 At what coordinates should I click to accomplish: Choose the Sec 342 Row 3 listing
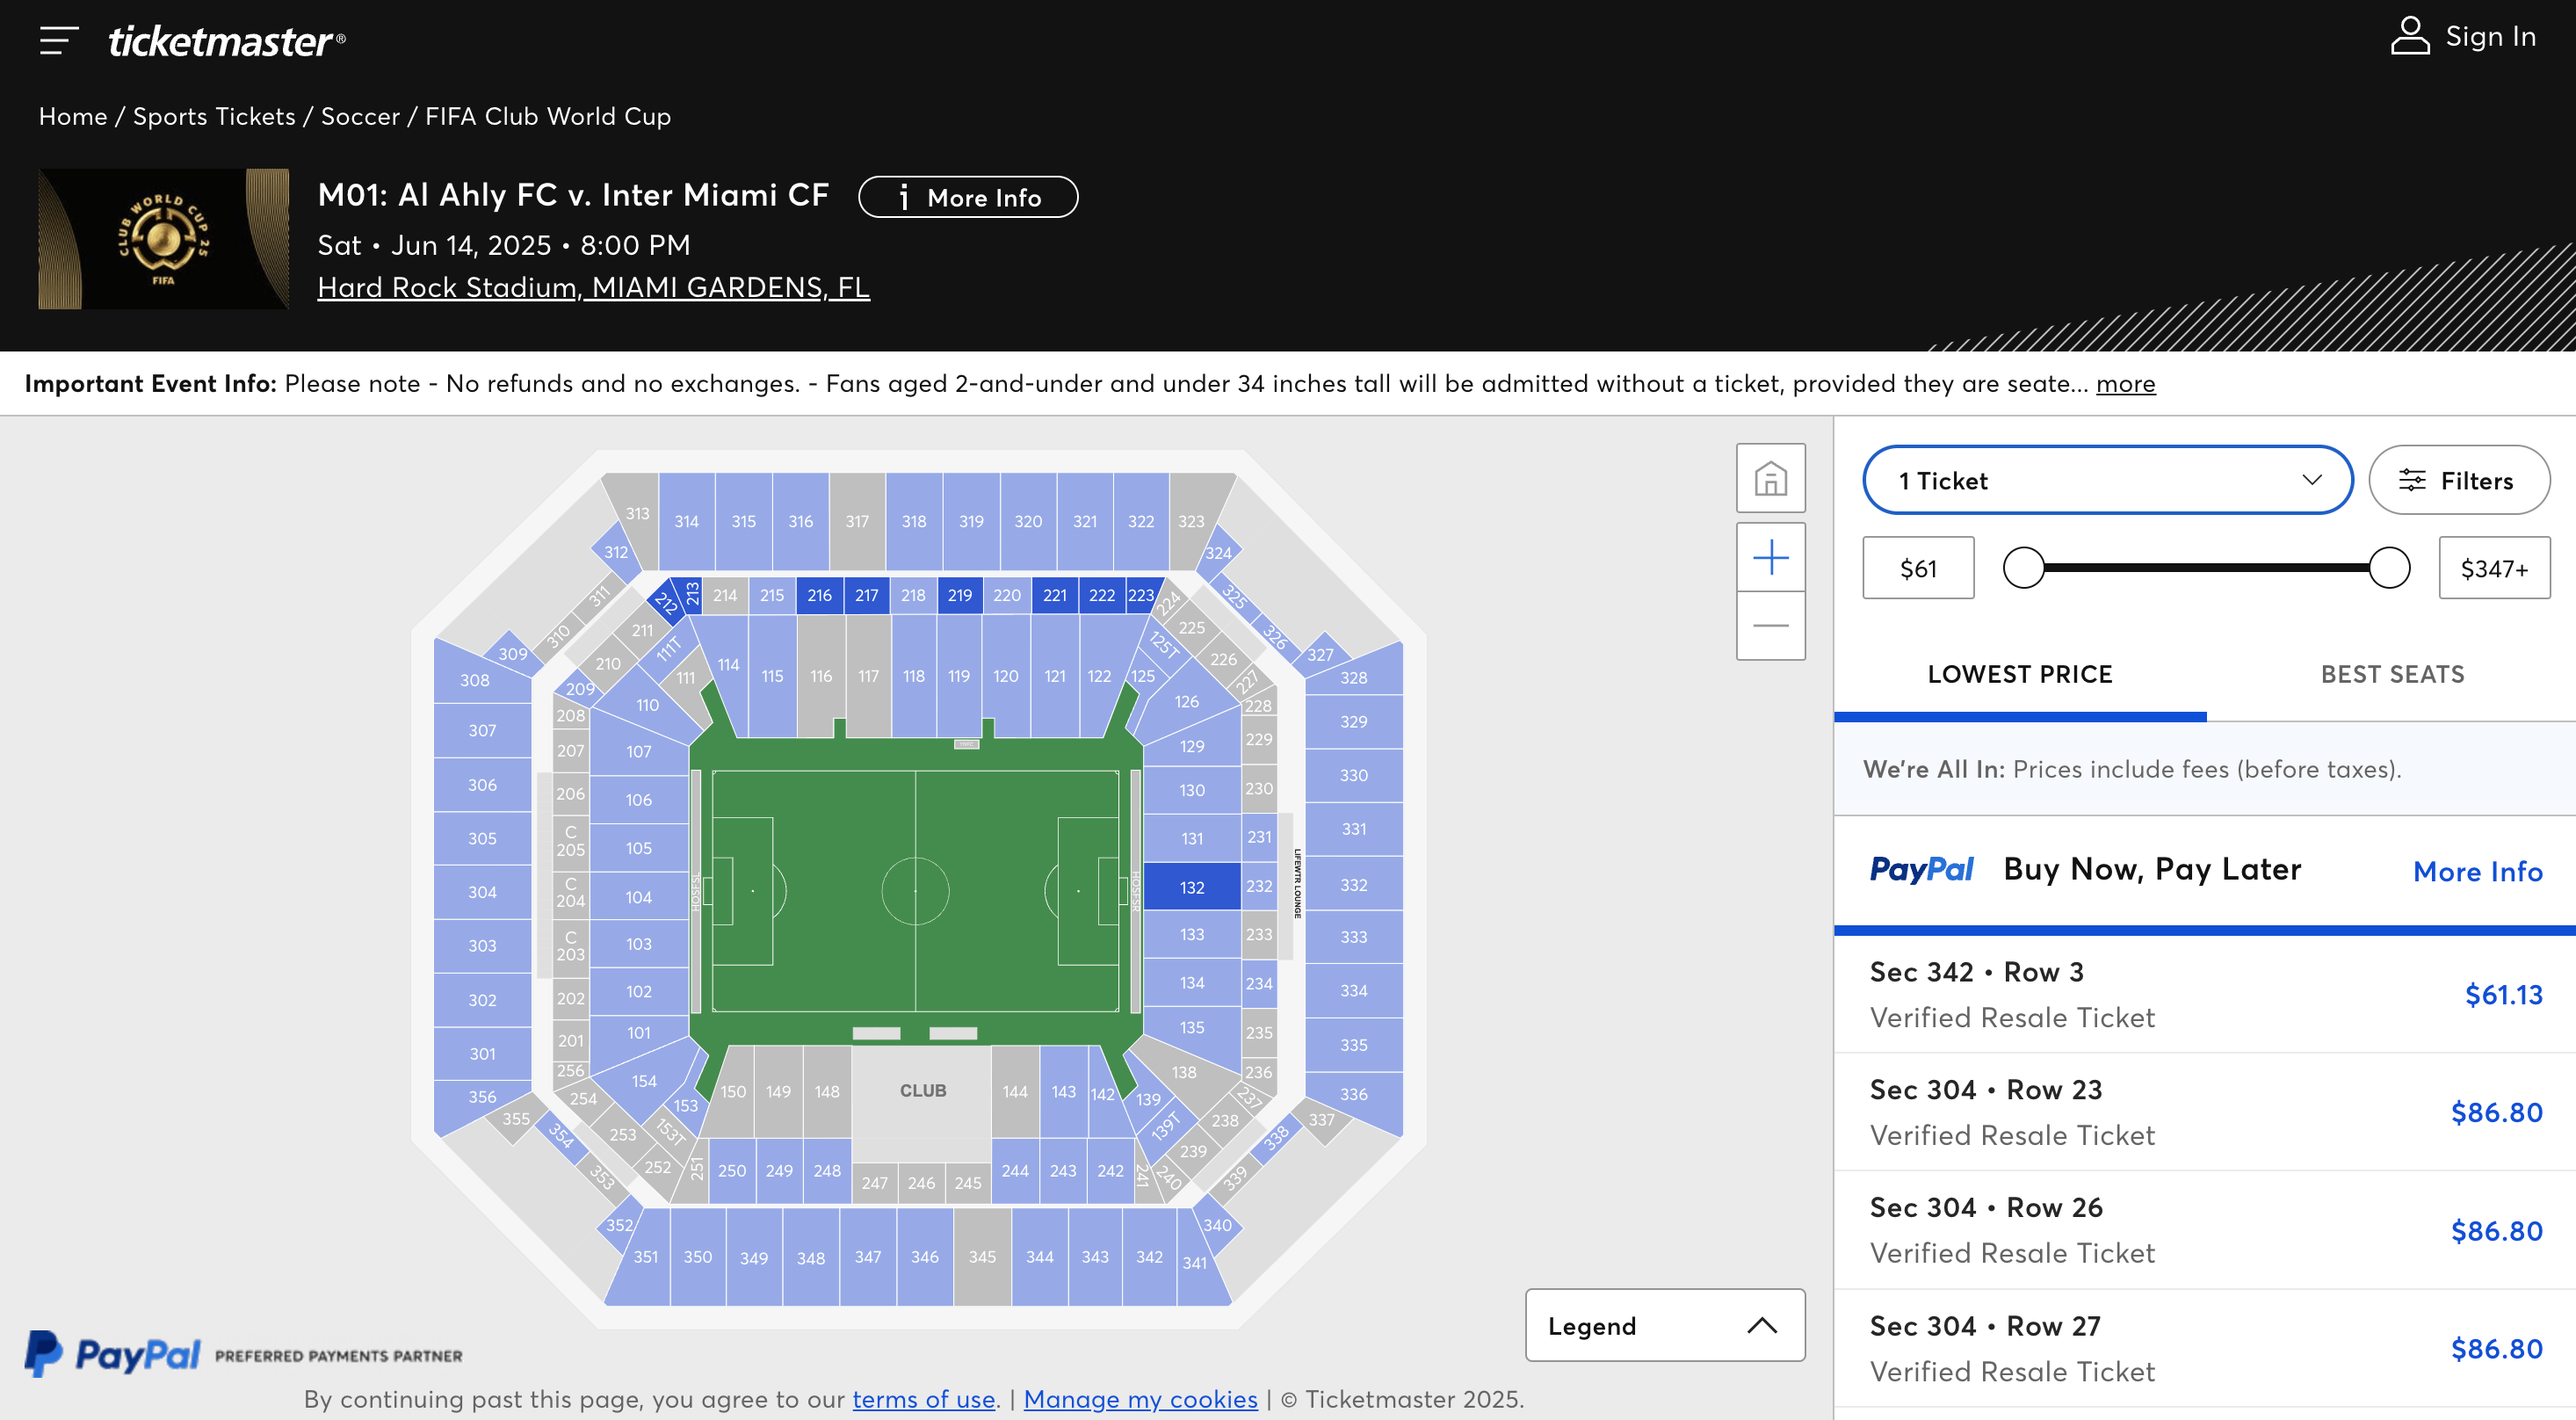click(x=2204, y=994)
